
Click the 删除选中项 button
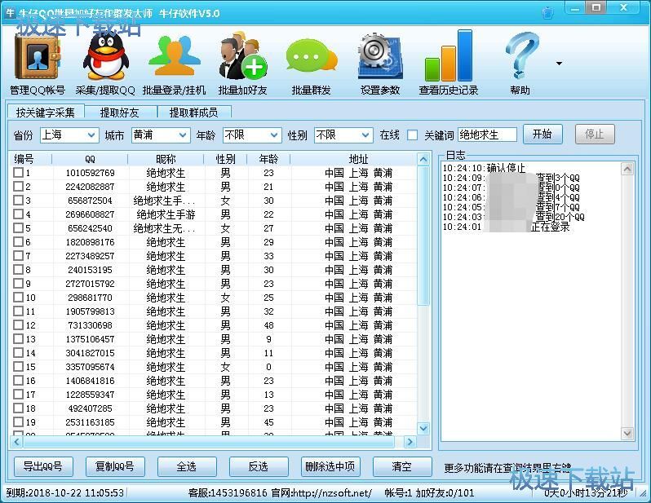[330, 467]
